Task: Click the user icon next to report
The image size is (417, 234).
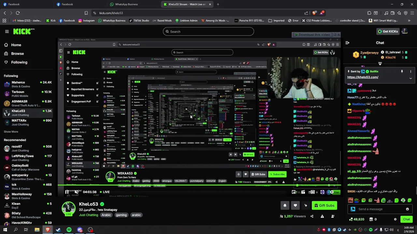Action: point(333,216)
